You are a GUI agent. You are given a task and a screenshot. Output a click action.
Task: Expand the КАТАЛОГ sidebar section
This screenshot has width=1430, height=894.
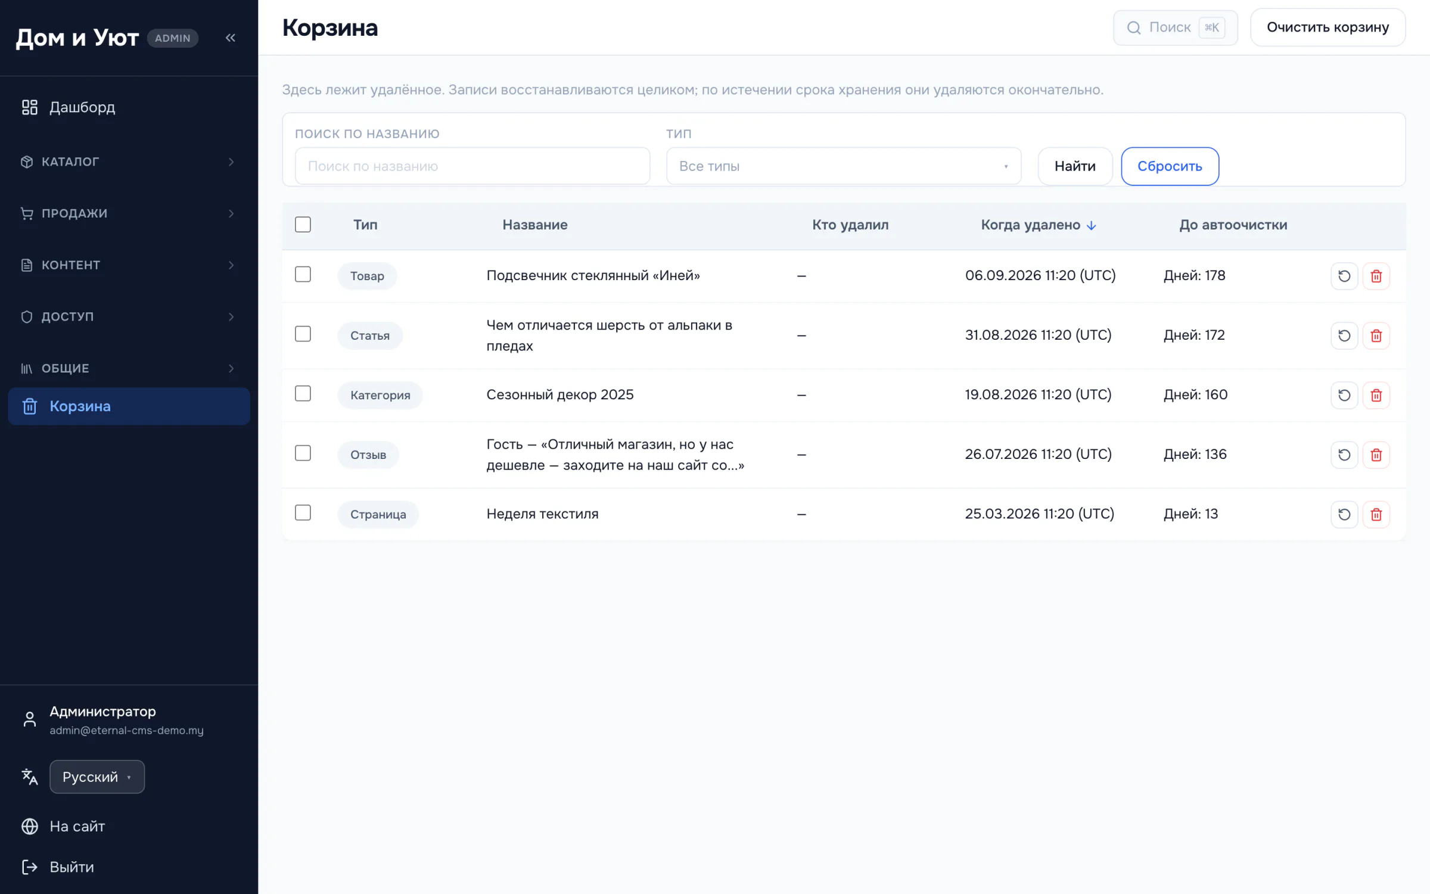click(129, 162)
